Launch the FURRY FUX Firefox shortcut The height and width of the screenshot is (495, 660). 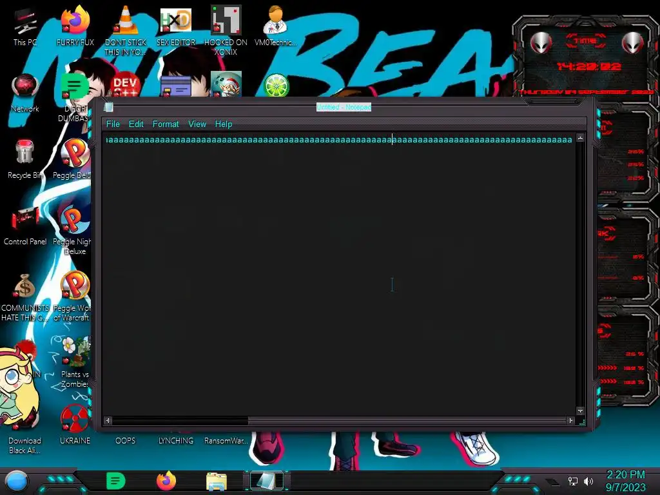click(x=75, y=26)
